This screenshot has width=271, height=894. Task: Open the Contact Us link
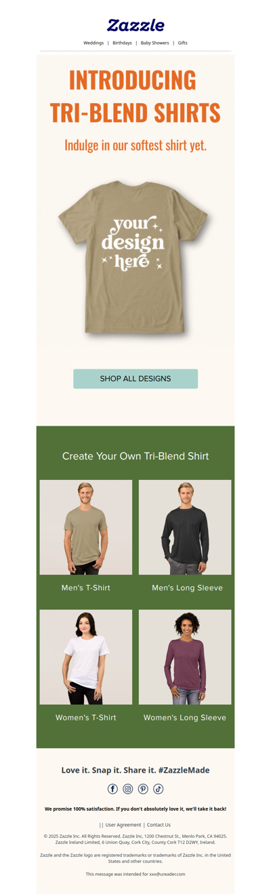[159, 825]
